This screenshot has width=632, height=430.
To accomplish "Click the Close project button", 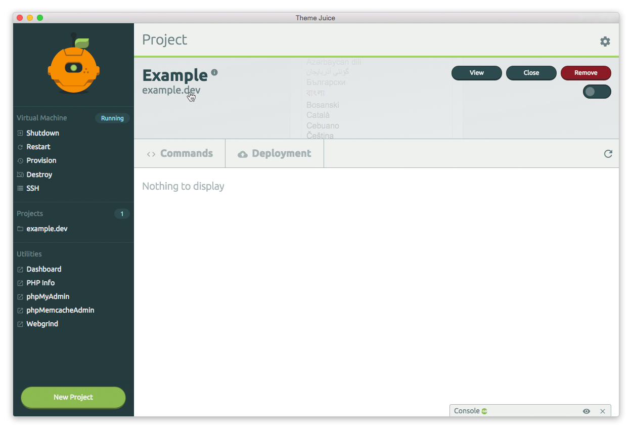I will [x=531, y=73].
